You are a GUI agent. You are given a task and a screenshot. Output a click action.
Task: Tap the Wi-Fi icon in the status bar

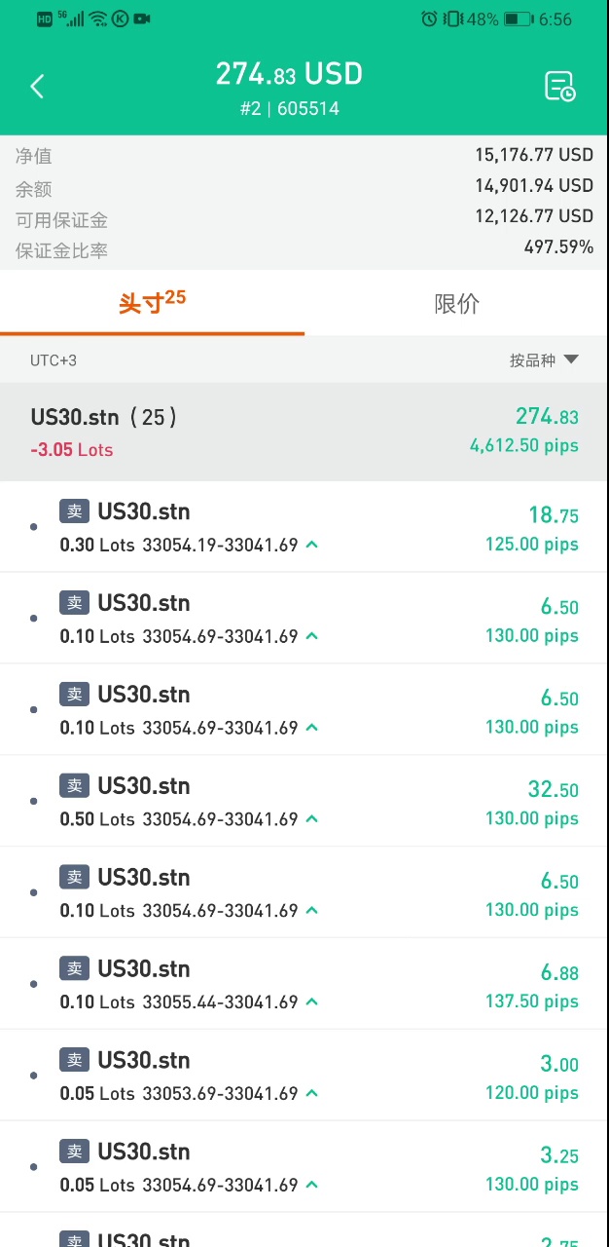[x=98, y=19]
